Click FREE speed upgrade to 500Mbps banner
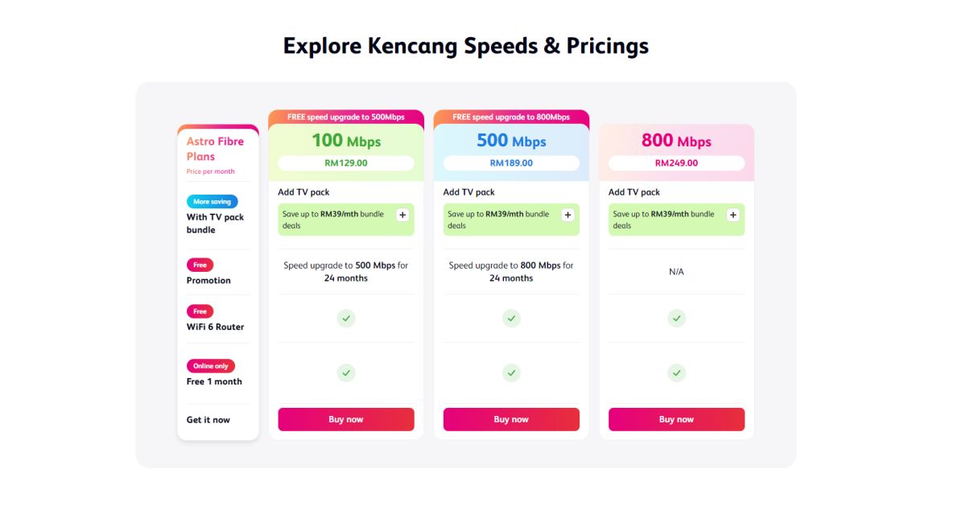Screen dimensions: 966x506 346,117
